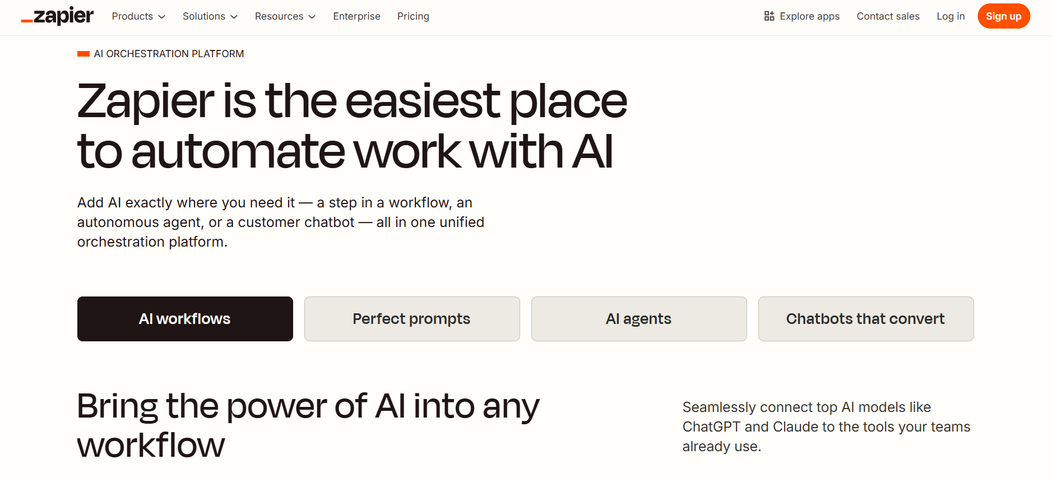
Task: Open the Solutions menu
Action: click(210, 16)
